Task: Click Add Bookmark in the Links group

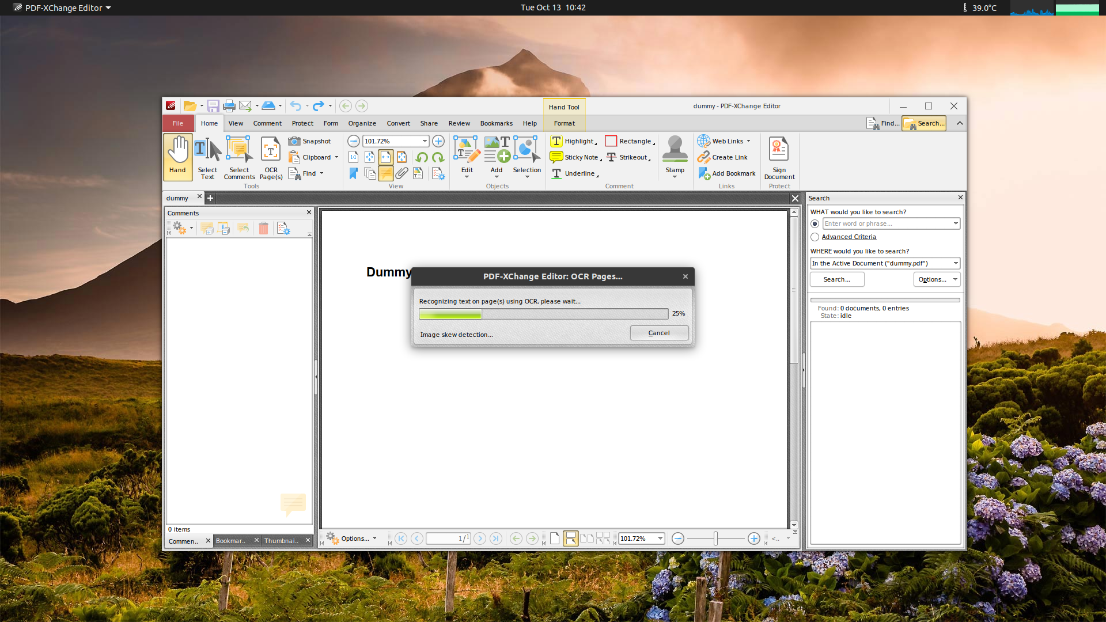Action: point(726,173)
